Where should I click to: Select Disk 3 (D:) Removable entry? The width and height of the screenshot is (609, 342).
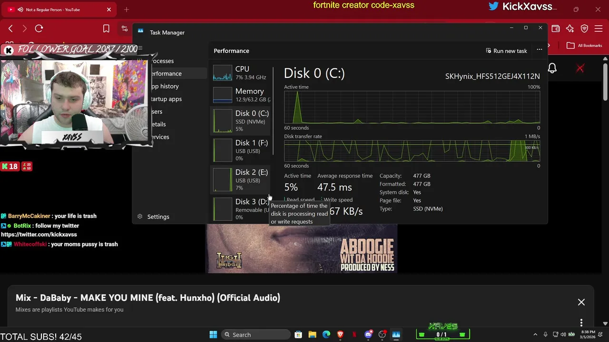241,209
